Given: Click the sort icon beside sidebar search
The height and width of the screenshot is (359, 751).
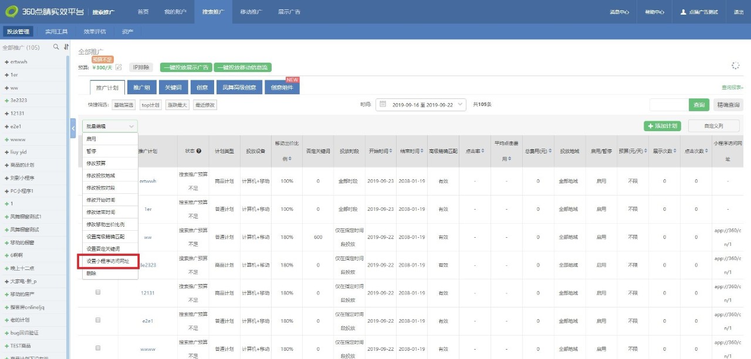Looking at the screenshot, I should point(66,47).
